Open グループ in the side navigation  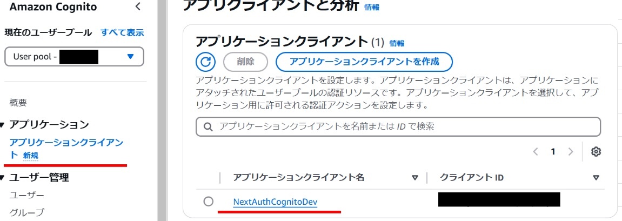27,212
